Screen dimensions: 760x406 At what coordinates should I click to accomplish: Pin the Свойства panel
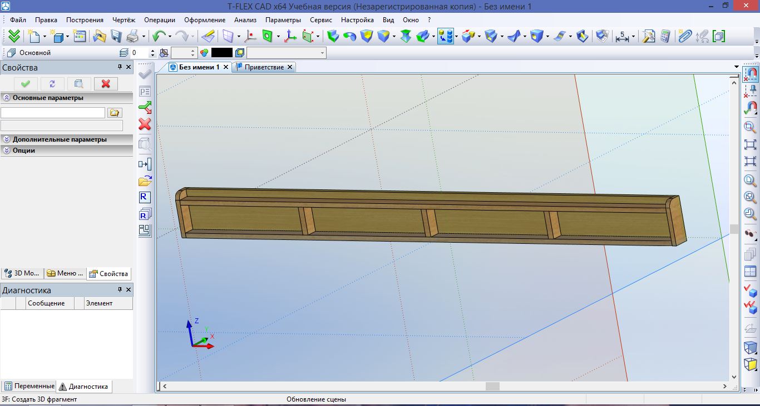click(120, 67)
